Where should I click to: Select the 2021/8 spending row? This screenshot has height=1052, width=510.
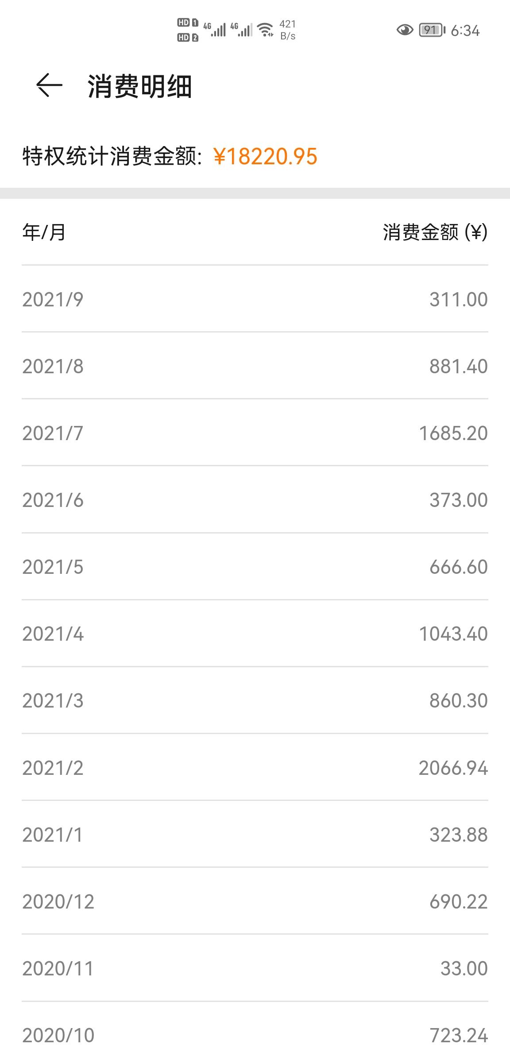click(255, 366)
